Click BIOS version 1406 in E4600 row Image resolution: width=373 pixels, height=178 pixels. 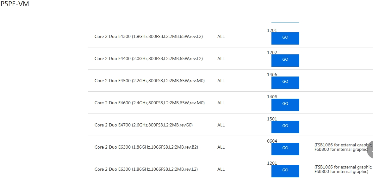tap(272, 97)
